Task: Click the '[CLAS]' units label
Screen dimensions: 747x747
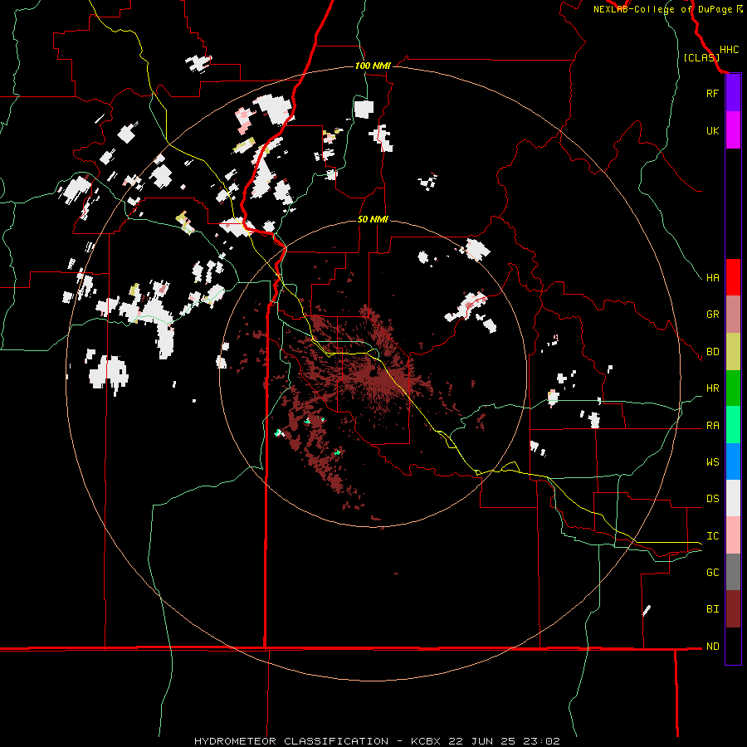Action: (701, 58)
